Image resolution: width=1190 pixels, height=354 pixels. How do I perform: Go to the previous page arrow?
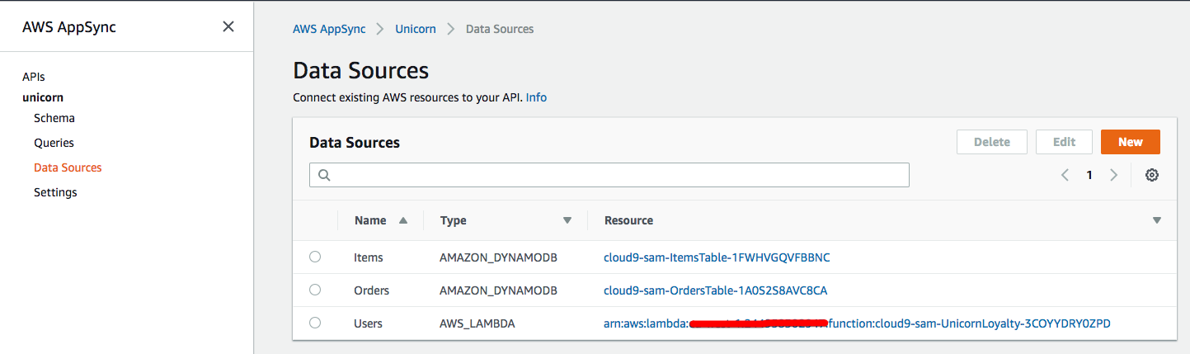pos(1065,175)
